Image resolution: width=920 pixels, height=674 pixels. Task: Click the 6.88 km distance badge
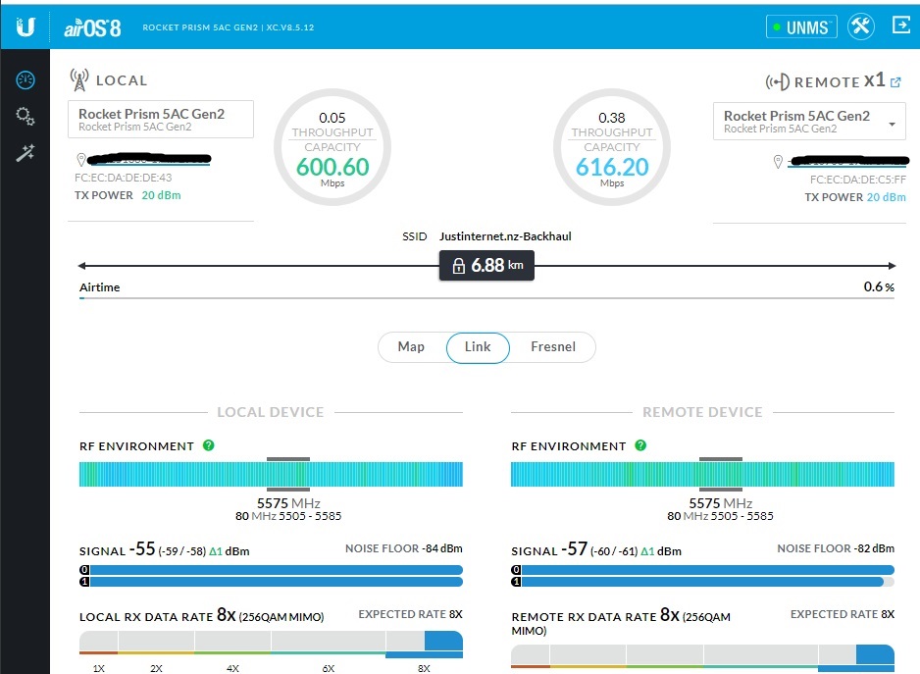click(x=487, y=265)
